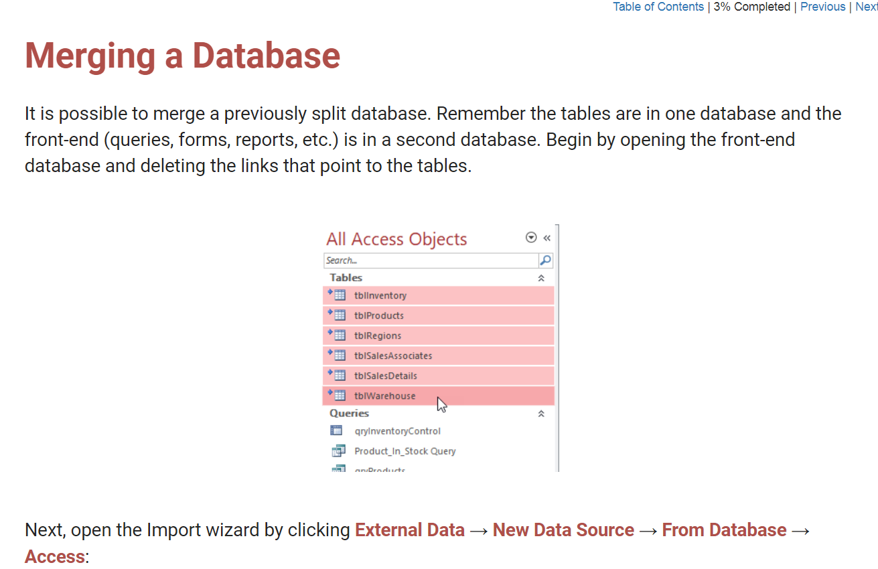Click the magnifier search icon in navigation pane
Screen dimensions: 878x569
pyautogui.click(x=546, y=260)
